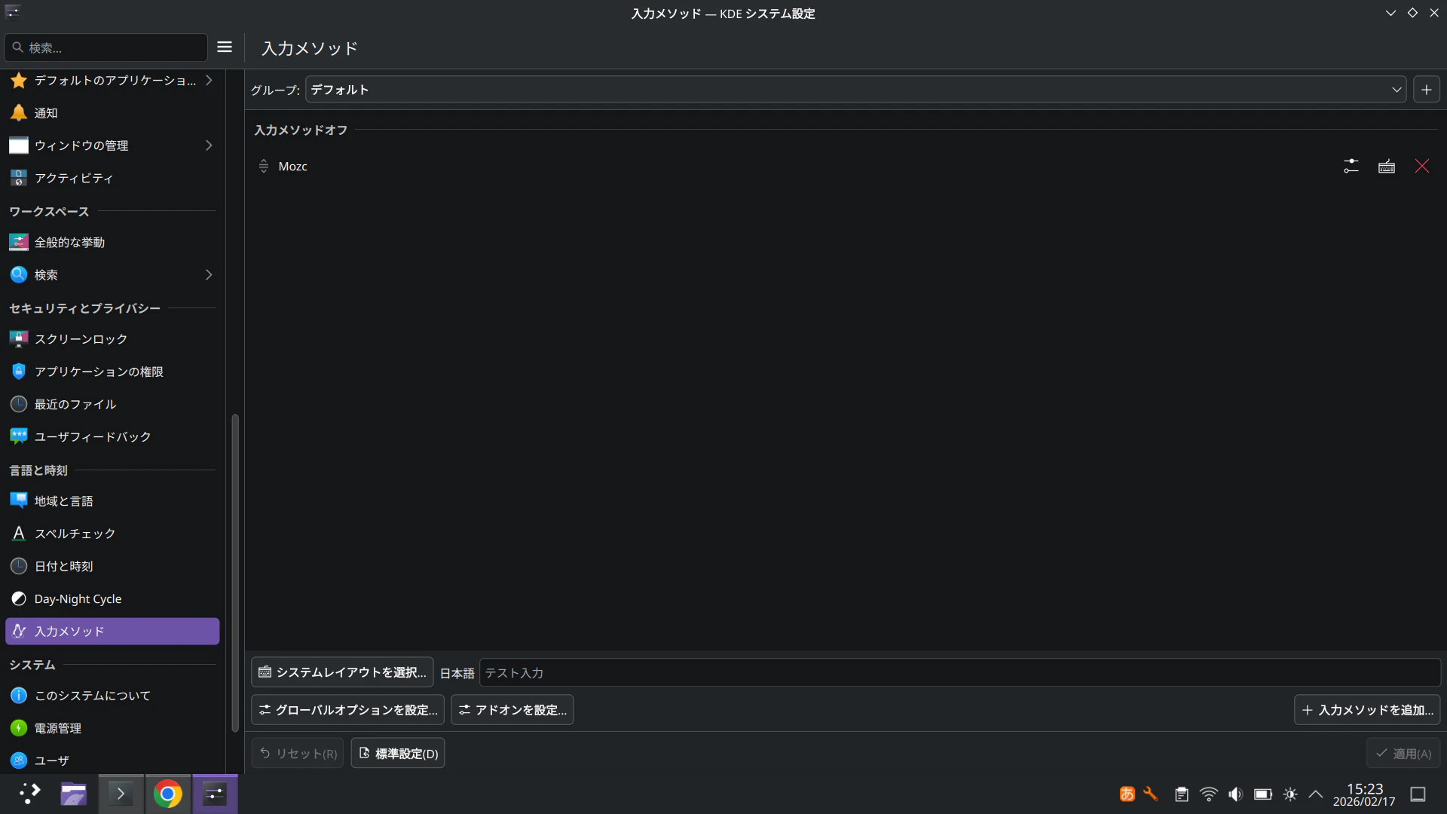The height and width of the screenshot is (814, 1447).
Task: Focus the sidebar 検索 search field
Action: click(106, 47)
